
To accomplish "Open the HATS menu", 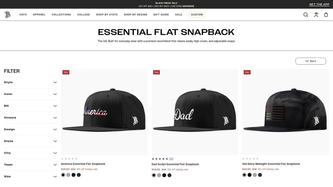I will point(23,15).
